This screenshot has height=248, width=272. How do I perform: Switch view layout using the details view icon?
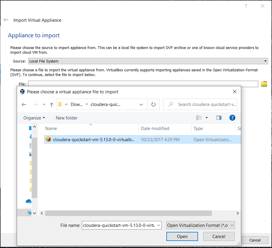[x=199, y=117]
